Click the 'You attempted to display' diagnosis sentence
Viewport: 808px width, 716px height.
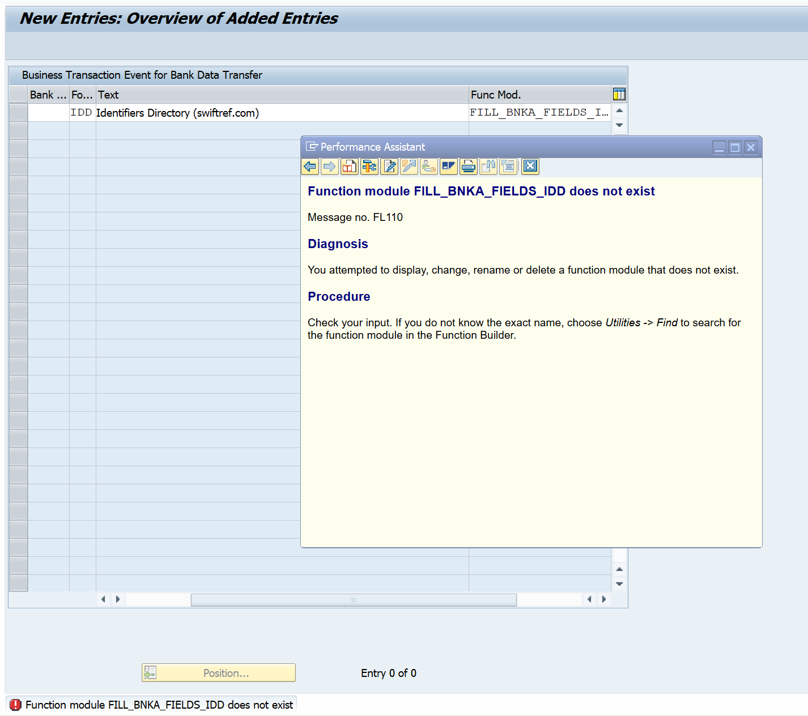click(523, 270)
